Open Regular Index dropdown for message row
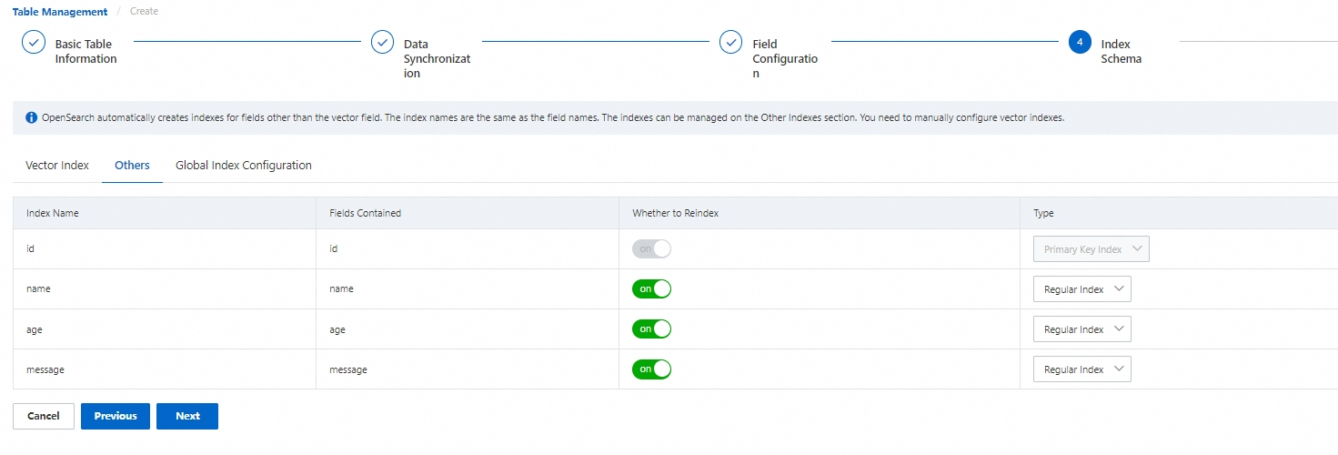The image size is (1338, 455). coord(1081,369)
